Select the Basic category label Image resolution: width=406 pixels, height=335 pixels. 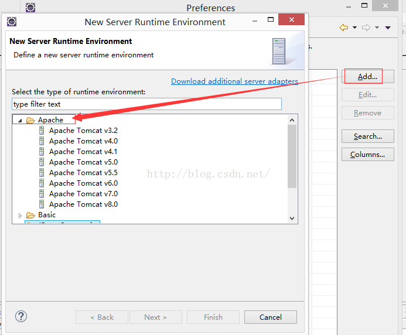pos(47,215)
